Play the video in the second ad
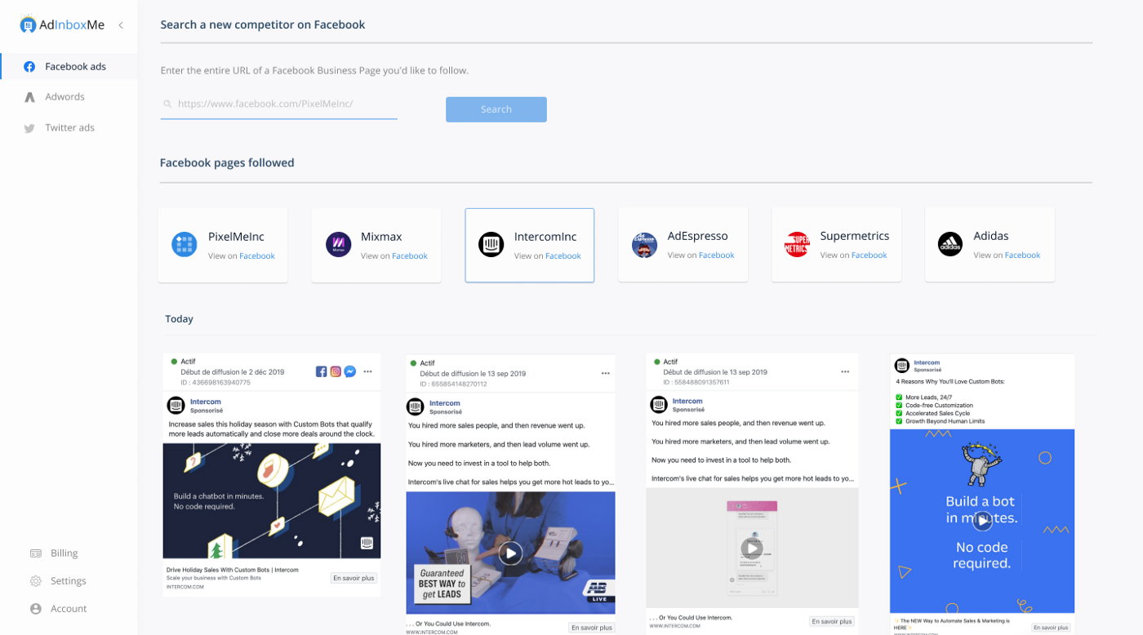The height and width of the screenshot is (635, 1143). (x=510, y=553)
